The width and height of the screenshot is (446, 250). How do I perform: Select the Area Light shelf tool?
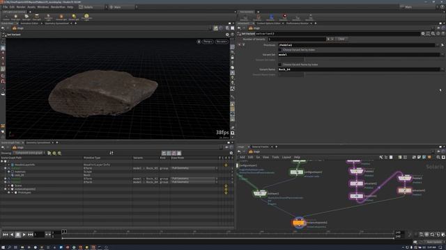coord(37,17)
